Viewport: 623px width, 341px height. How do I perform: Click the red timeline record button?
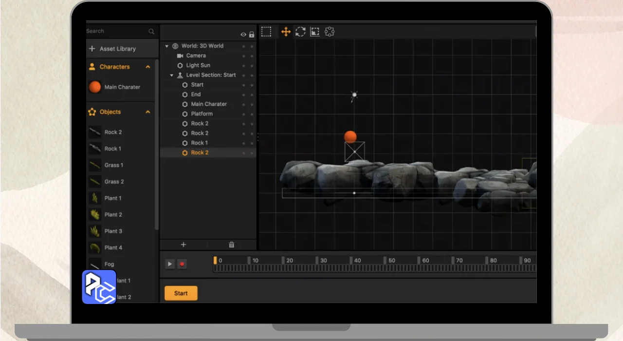[x=182, y=264]
